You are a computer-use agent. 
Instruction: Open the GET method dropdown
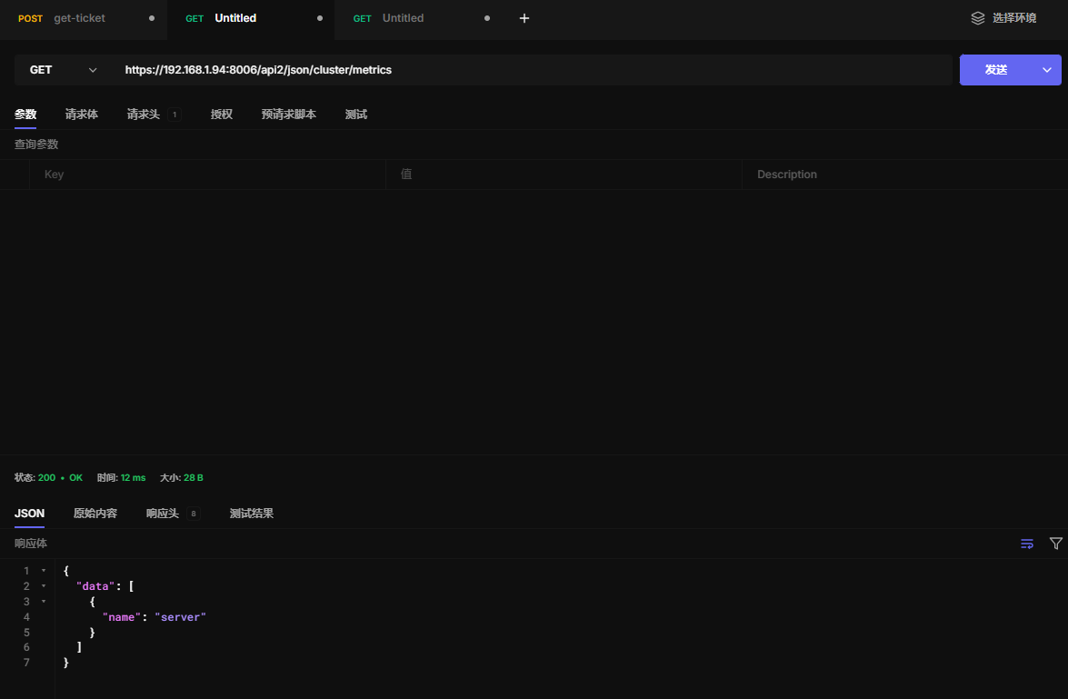pos(63,70)
